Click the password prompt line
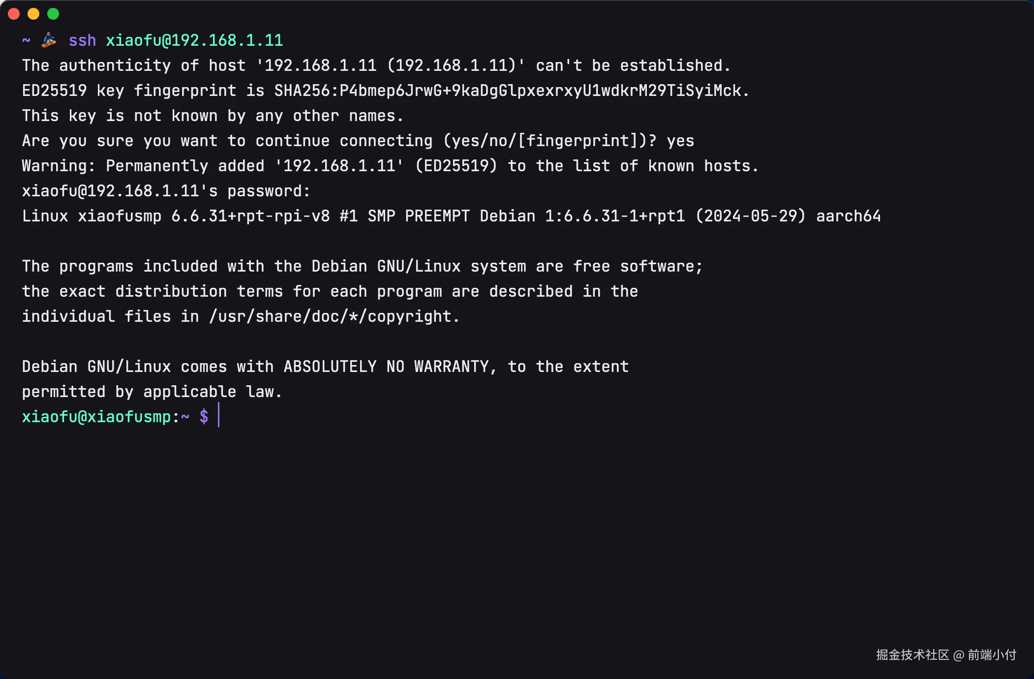The height and width of the screenshot is (679, 1034). point(166,191)
